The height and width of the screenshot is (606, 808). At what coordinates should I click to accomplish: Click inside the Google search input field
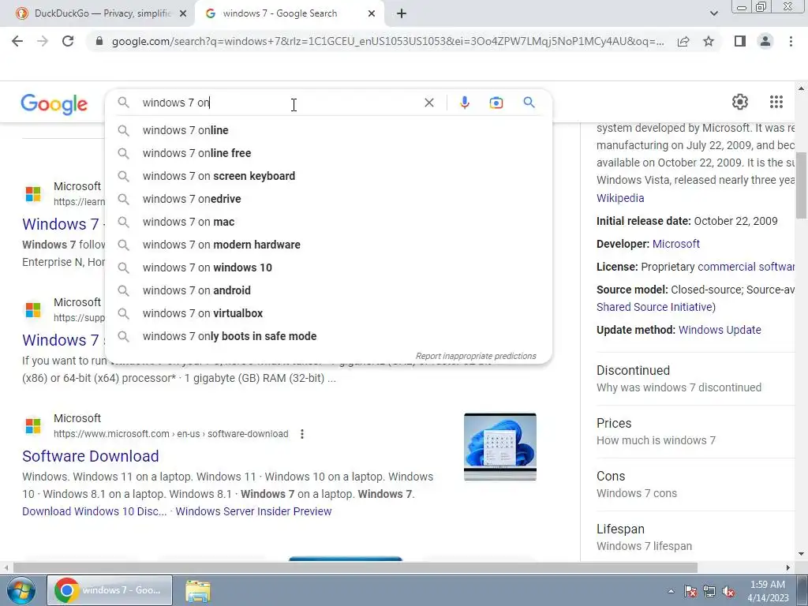pos(279,103)
